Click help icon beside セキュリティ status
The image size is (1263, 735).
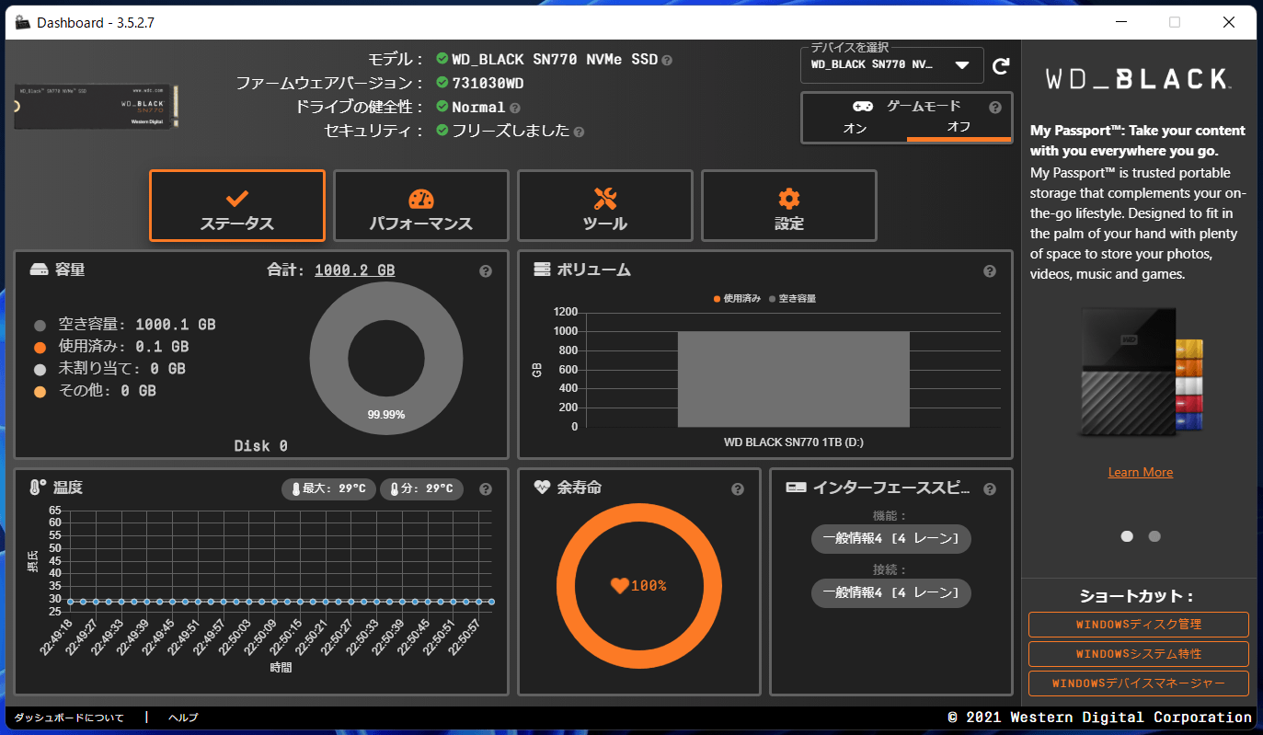tap(579, 132)
